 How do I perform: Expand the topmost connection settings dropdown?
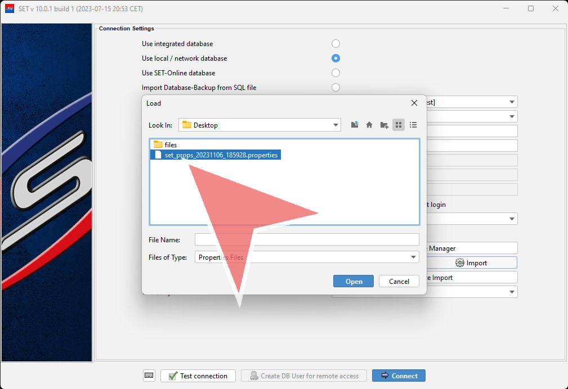coord(512,102)
